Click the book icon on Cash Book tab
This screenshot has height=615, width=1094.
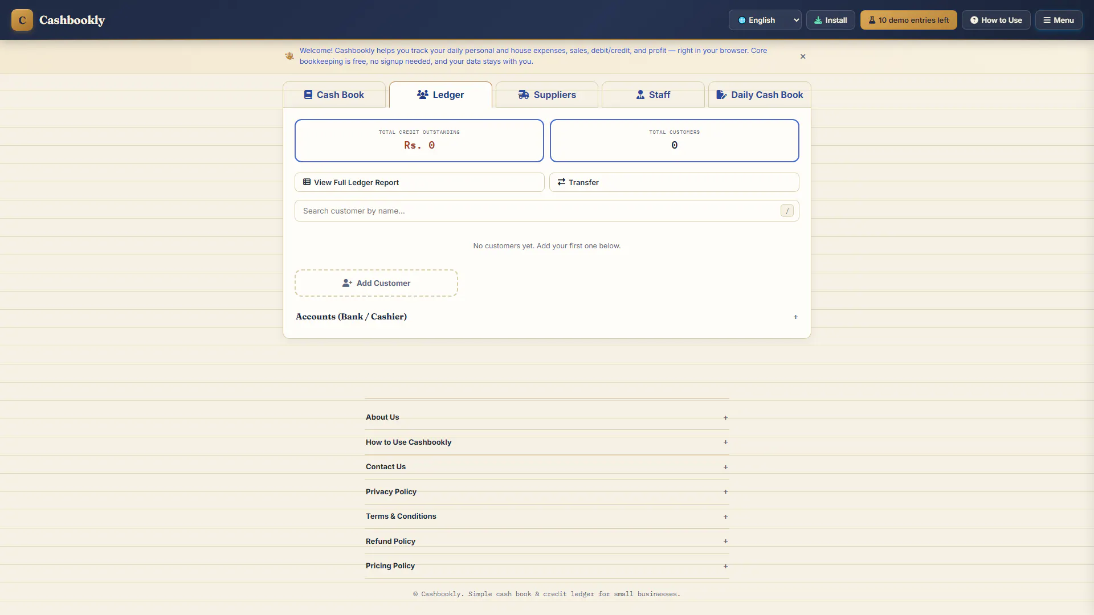pyautogui.click(x=308, y=95)
